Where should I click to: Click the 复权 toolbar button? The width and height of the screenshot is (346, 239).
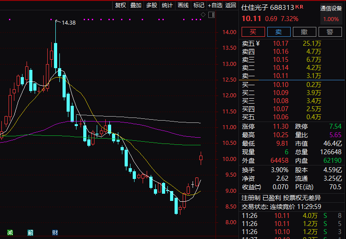[121, 5]
